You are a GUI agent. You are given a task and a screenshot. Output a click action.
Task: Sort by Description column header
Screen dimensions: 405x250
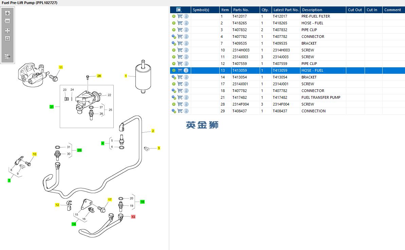pyautogui.click(x=323, y=10)
